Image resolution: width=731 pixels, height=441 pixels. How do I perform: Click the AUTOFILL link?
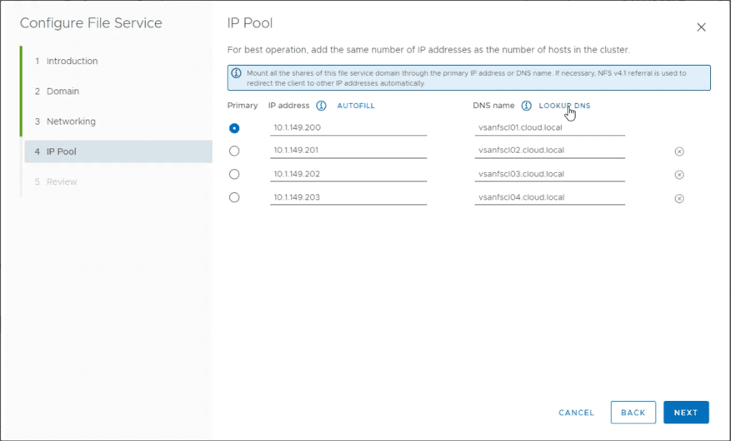356,106
